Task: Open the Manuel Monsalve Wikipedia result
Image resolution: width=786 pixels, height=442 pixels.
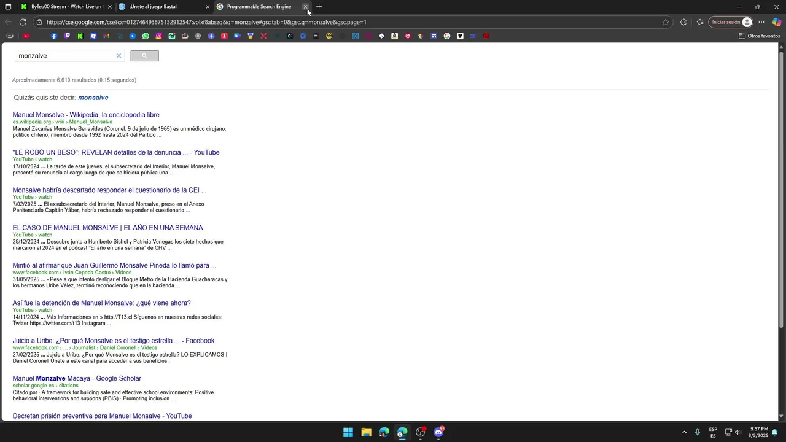Action: click(x=86, y=115)
